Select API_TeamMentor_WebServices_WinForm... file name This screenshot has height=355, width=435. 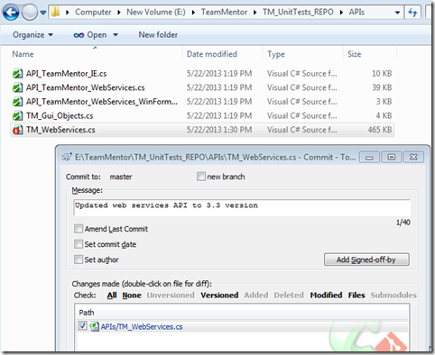[102, 102]
